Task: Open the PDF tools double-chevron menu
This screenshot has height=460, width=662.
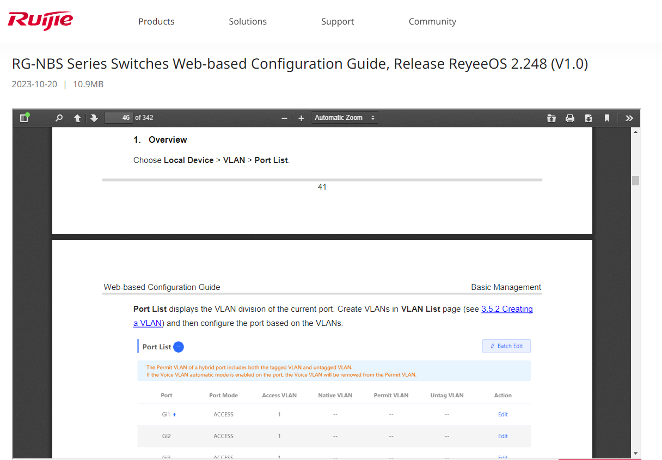Action: tap(629, 118)
